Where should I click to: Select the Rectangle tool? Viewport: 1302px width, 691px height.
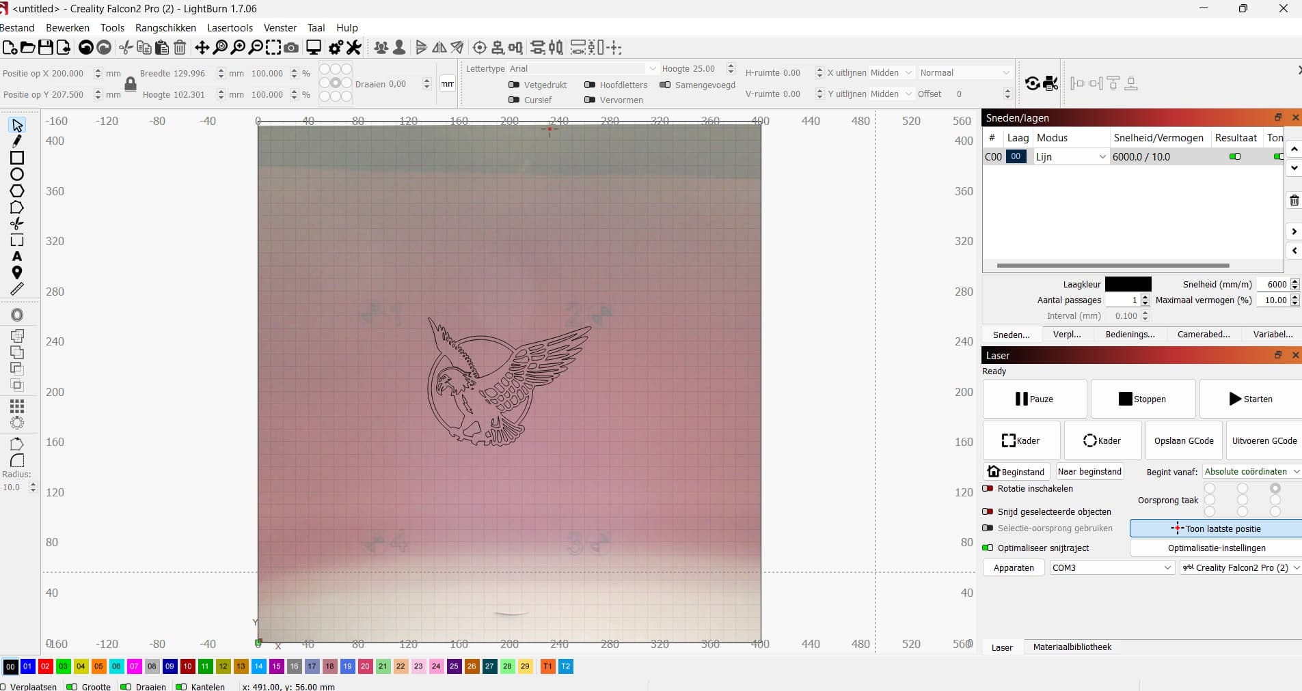pyautogui.click(x=17, y=158)
